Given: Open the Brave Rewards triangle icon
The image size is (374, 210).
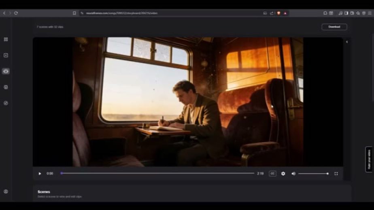Looking at the screenshot, I should 285,13.
